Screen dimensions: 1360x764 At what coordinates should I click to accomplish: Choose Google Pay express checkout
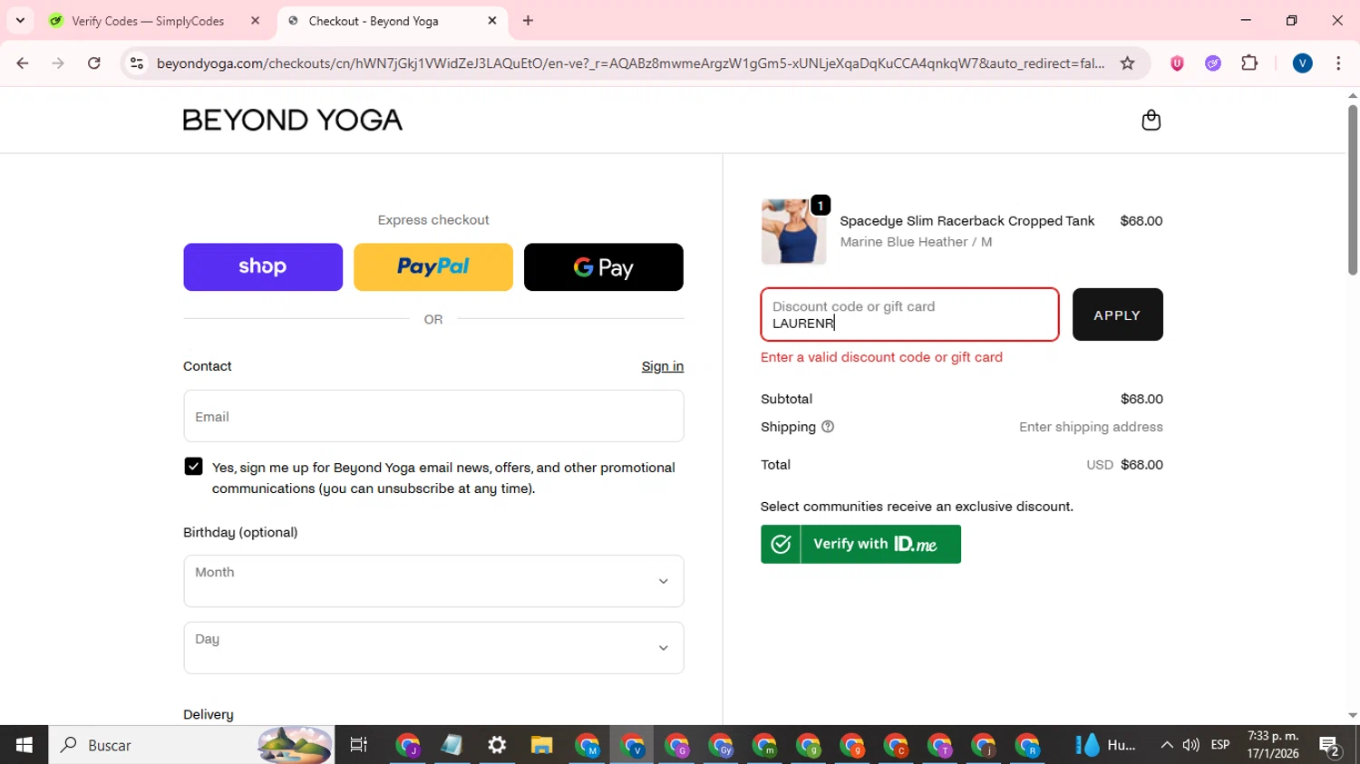[604, 266]
